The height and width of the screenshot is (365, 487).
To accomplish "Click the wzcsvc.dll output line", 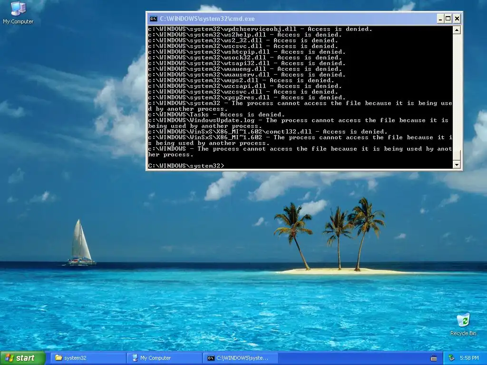I will click(243, 92).
